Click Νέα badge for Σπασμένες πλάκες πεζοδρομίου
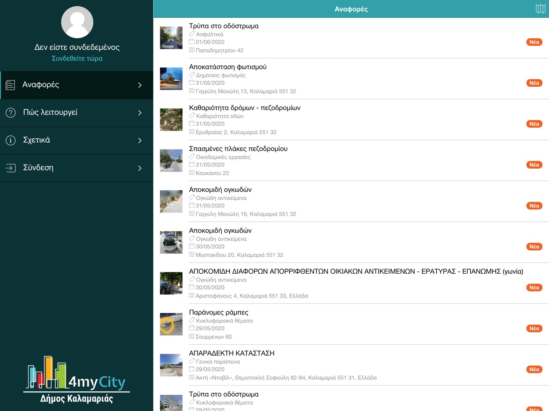 coord(534,164)
